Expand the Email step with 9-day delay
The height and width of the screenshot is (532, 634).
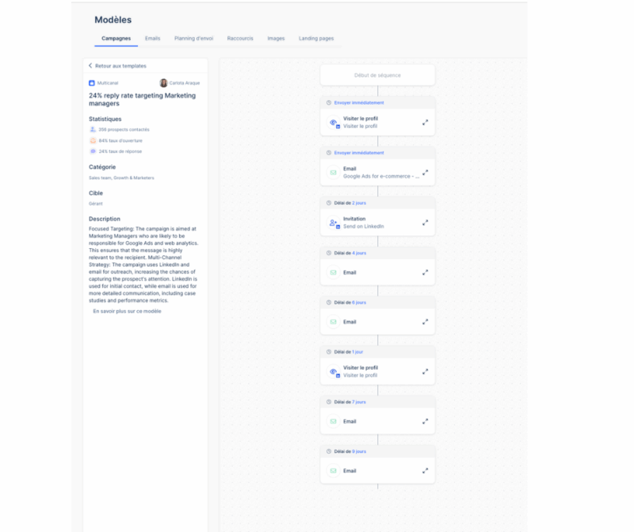click(x=426, y=471)
